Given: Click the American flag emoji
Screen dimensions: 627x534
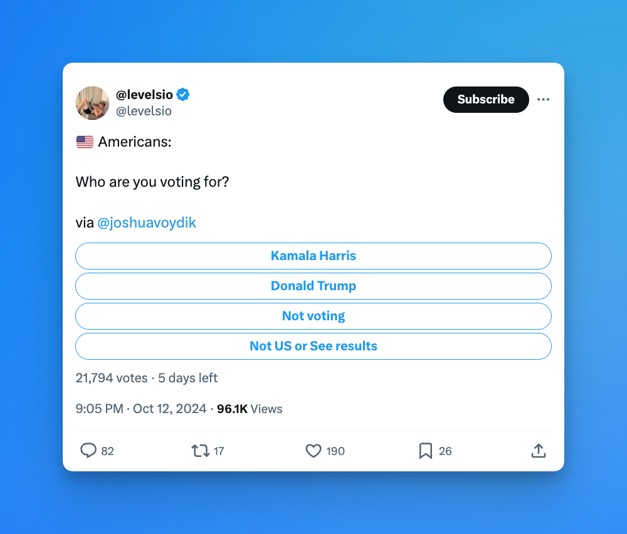Looking at the screenshot, I should point(84,141).
